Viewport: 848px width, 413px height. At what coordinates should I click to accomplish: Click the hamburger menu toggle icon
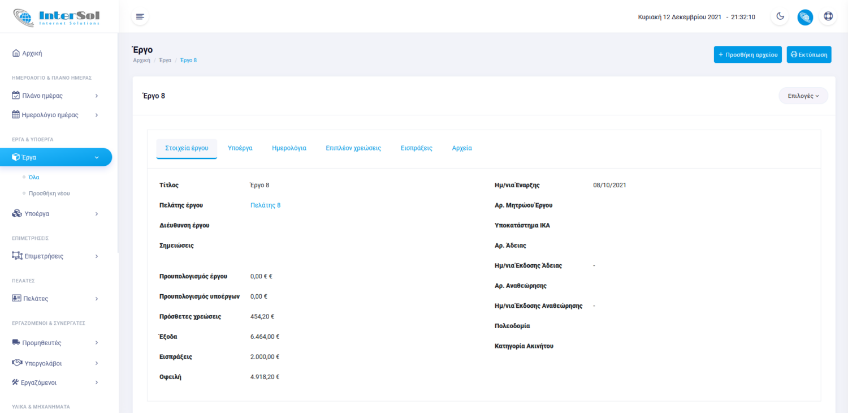point(140,17)
